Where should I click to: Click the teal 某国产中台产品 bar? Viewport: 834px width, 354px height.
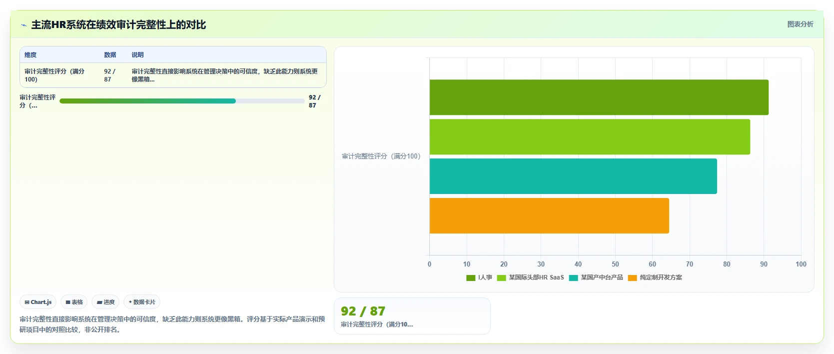click(573, 176)
